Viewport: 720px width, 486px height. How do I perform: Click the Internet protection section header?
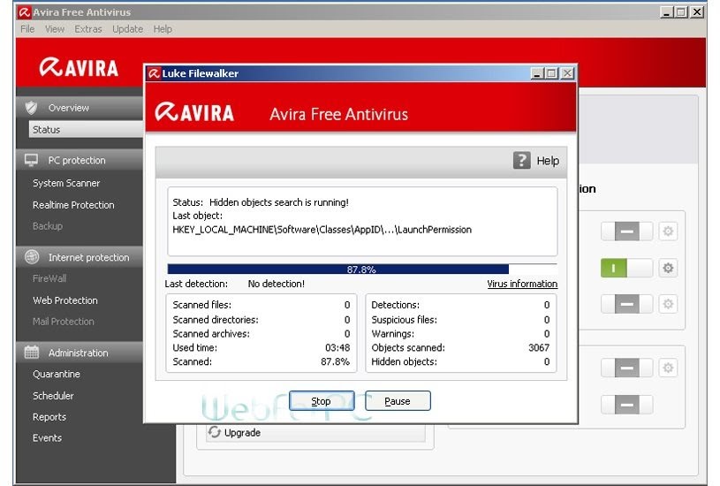point(80,257)
